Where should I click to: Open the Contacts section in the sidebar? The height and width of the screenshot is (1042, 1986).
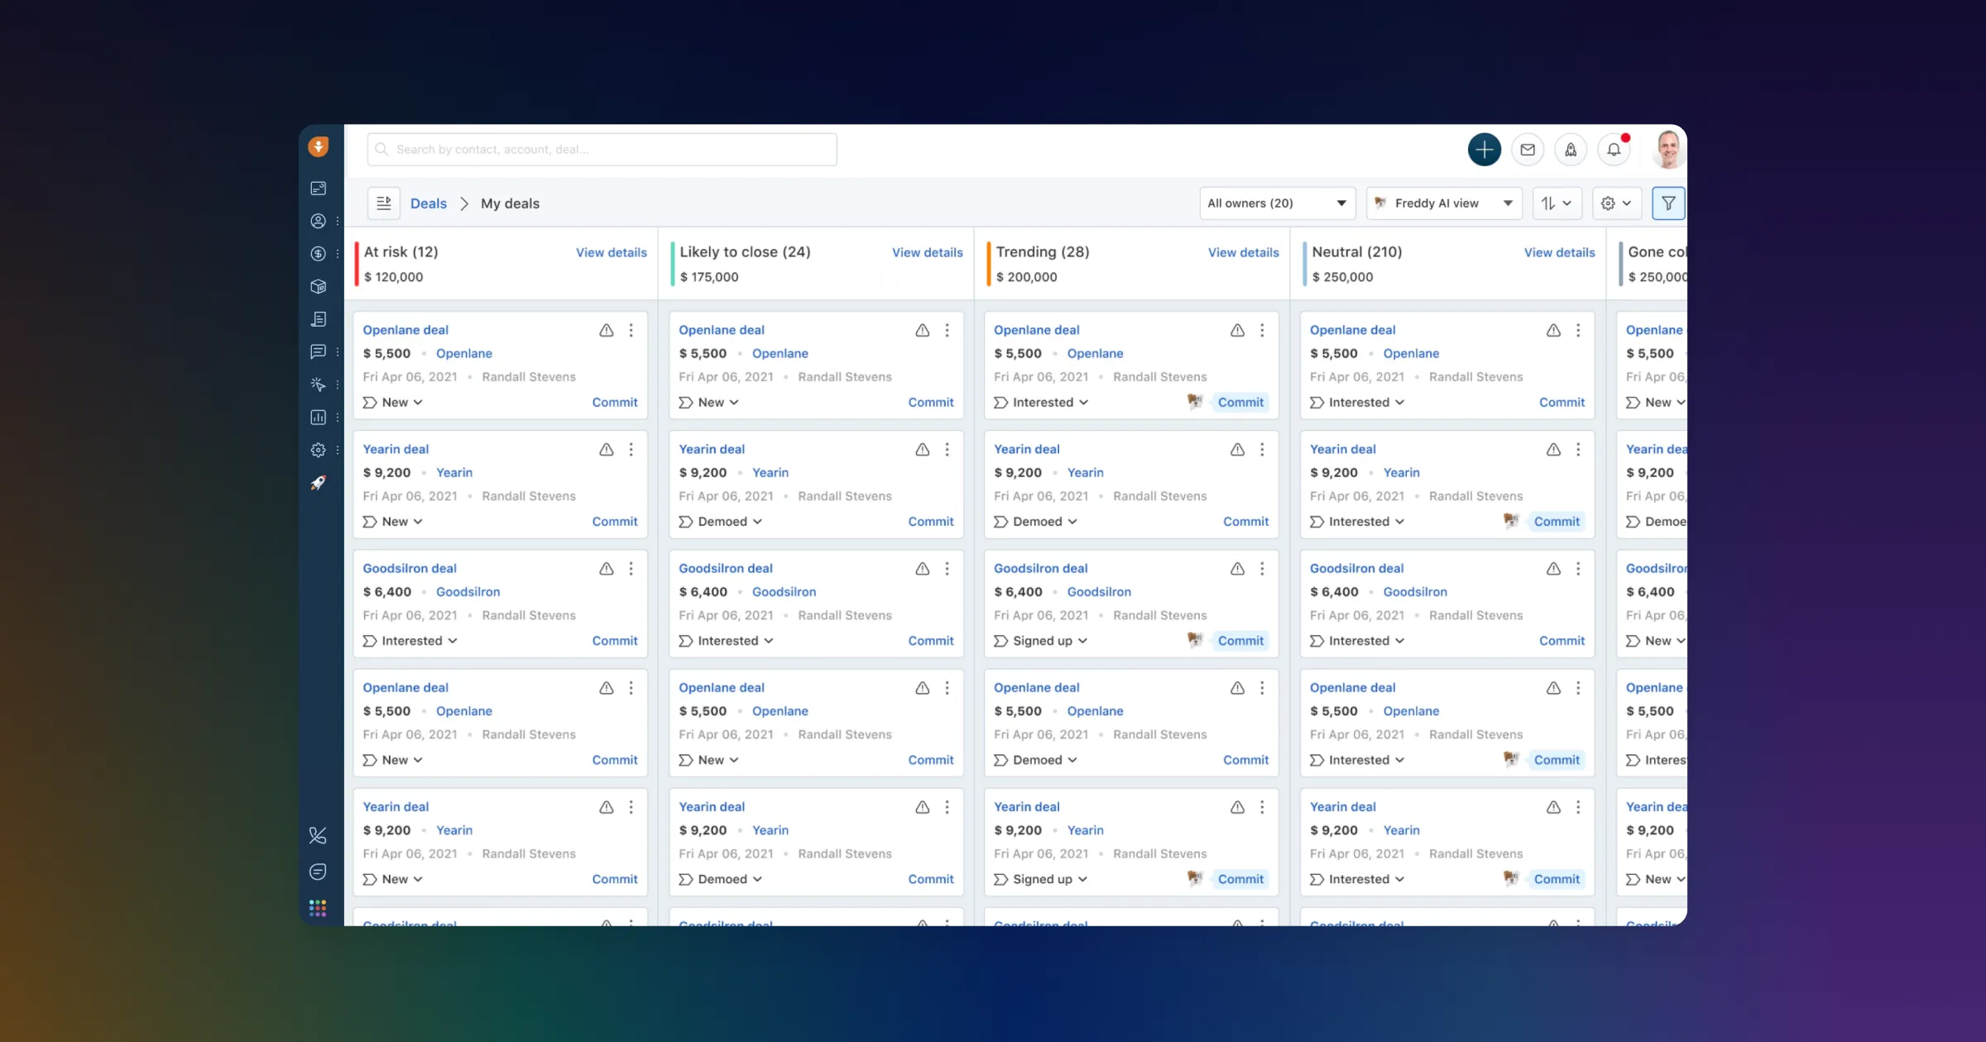(319, 221)
